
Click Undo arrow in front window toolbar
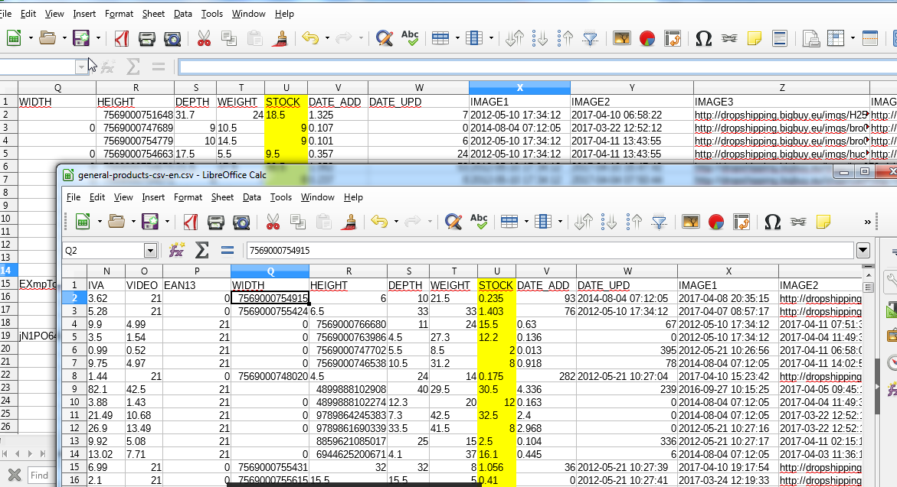pyautogui.click(x=379, y=222)
